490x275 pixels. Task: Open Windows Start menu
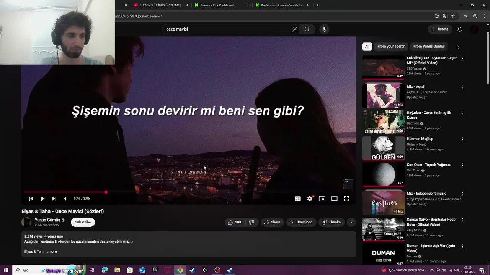[x=6, y=270]
